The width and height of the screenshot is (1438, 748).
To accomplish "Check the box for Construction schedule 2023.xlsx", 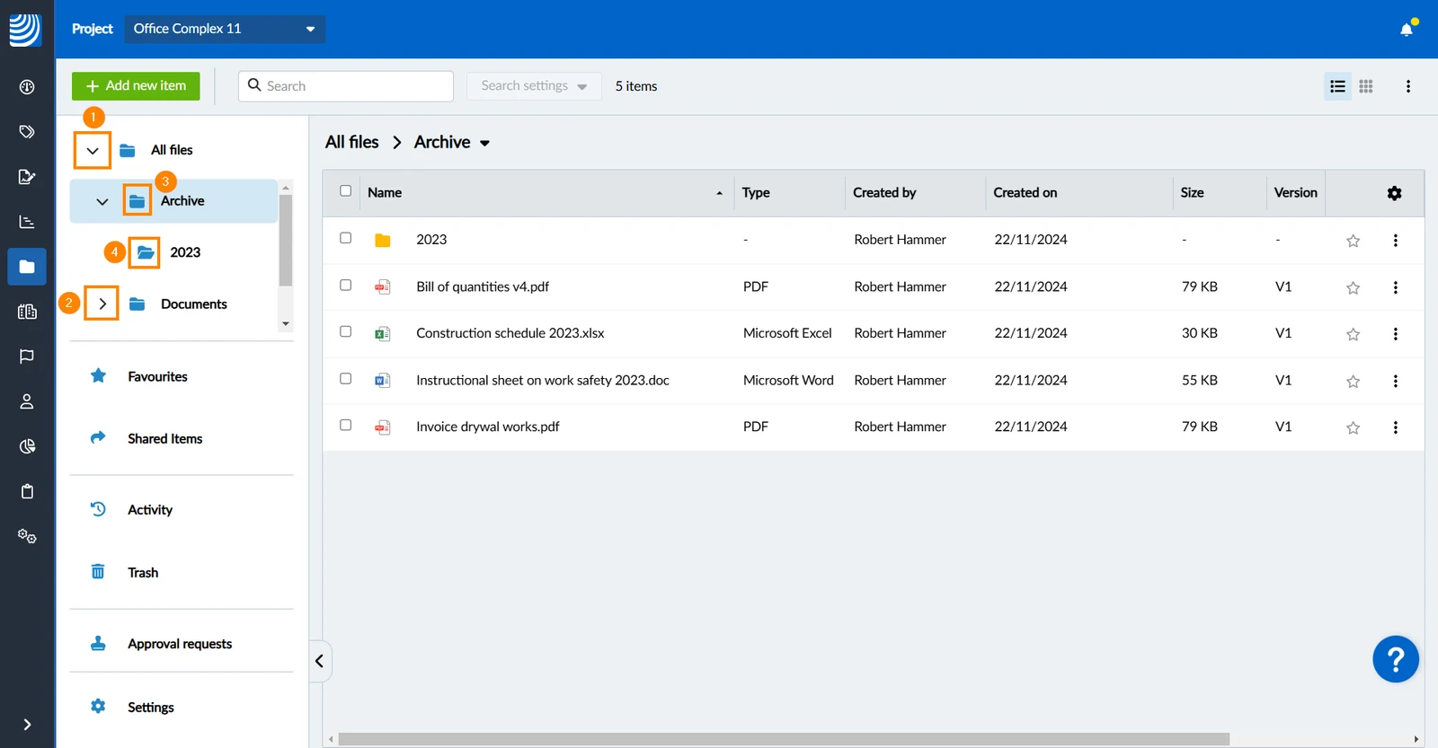I will 345,331.
